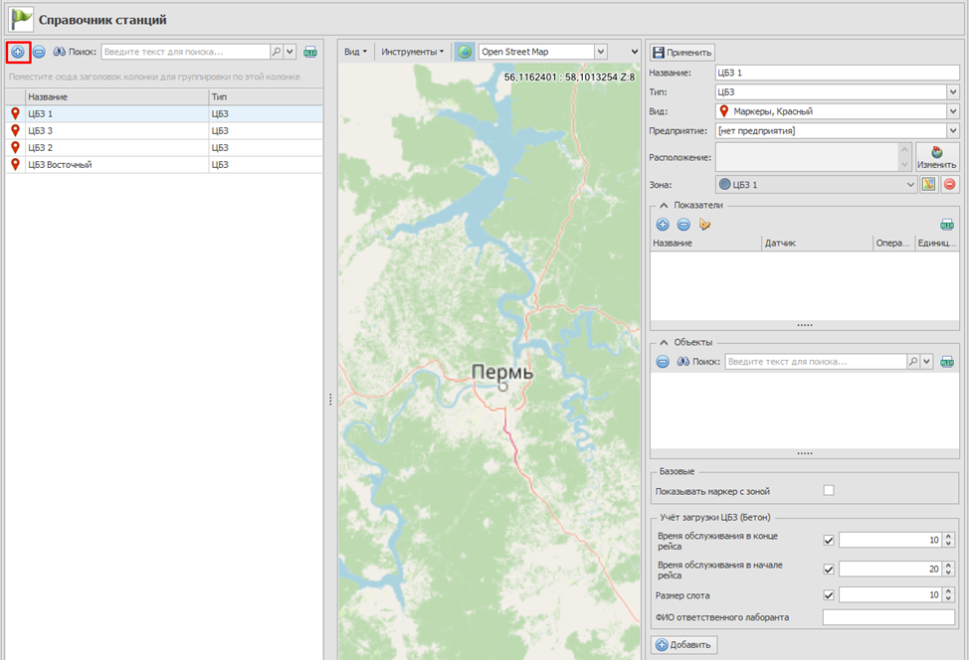Open the Инструменты menu

coord(412,52)
